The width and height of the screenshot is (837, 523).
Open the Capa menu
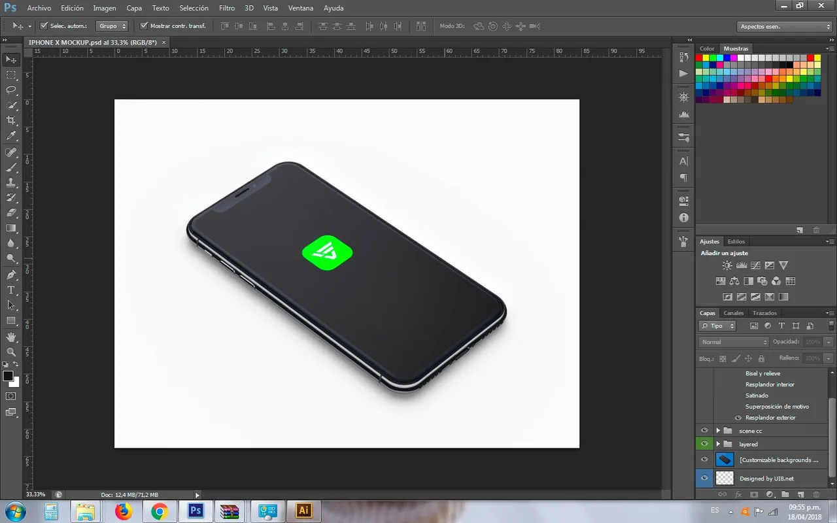[x=134, y=8]
